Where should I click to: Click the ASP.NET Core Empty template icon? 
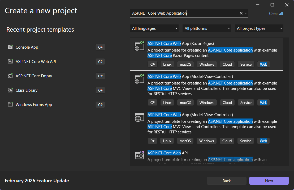point(10,76)
